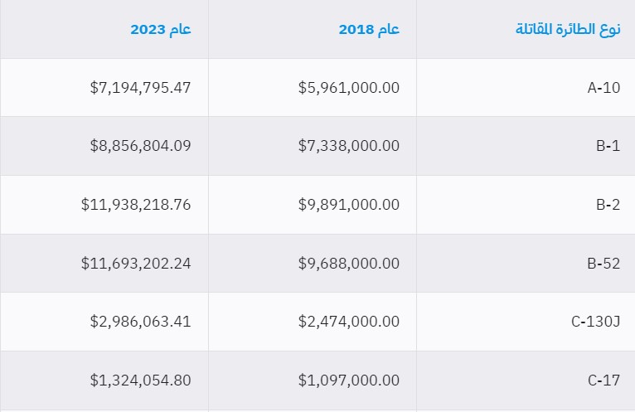Click the $2,474,000.00 value for C-130J

(349, 322)
